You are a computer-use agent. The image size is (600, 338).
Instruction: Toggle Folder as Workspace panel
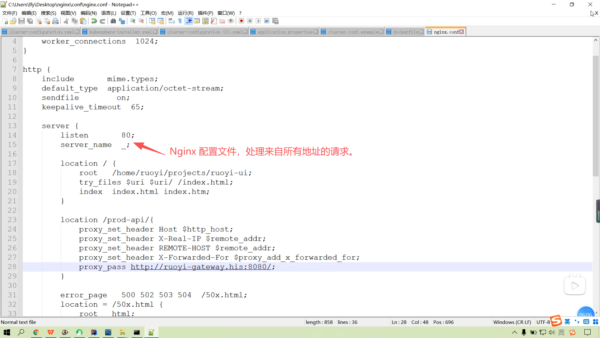point(222,21)
